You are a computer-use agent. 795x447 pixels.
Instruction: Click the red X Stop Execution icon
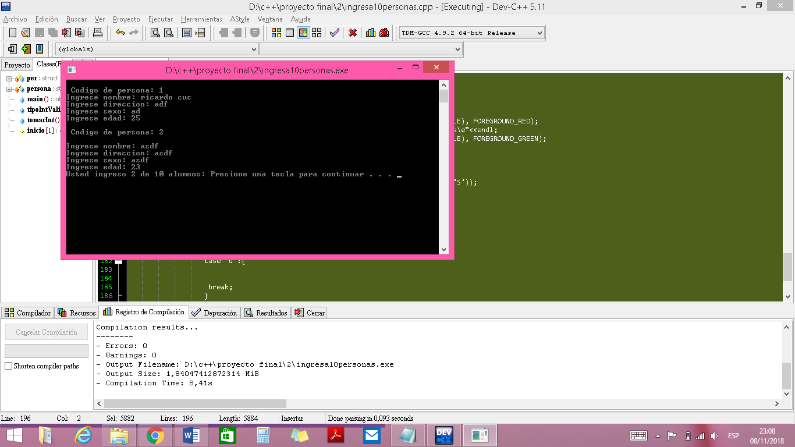coord(353,33)
